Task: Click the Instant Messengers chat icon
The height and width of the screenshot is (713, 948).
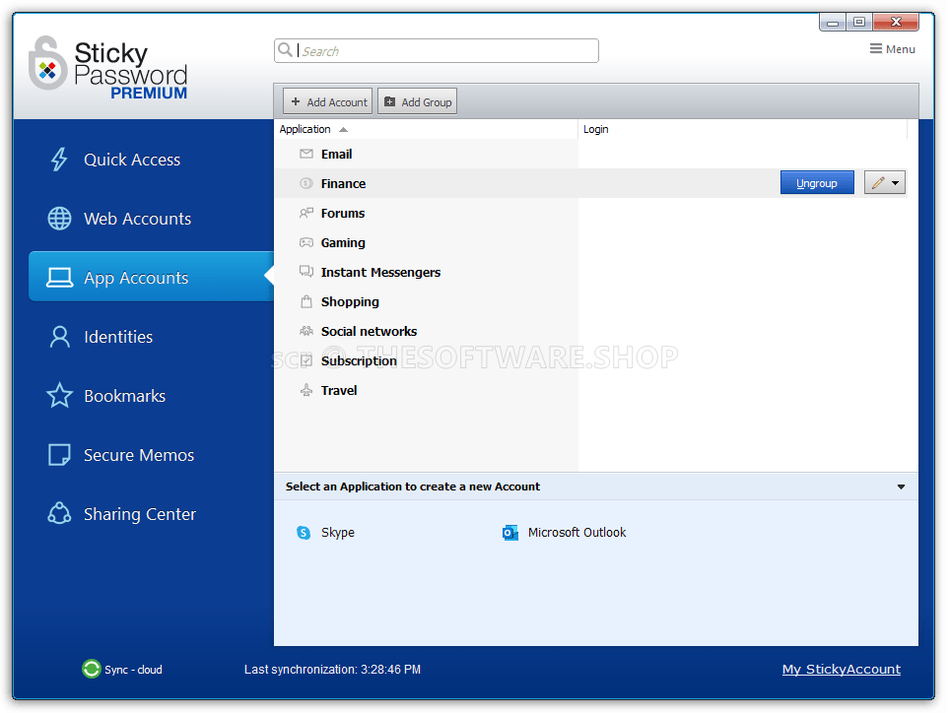Action: click(x=306, y=272)
